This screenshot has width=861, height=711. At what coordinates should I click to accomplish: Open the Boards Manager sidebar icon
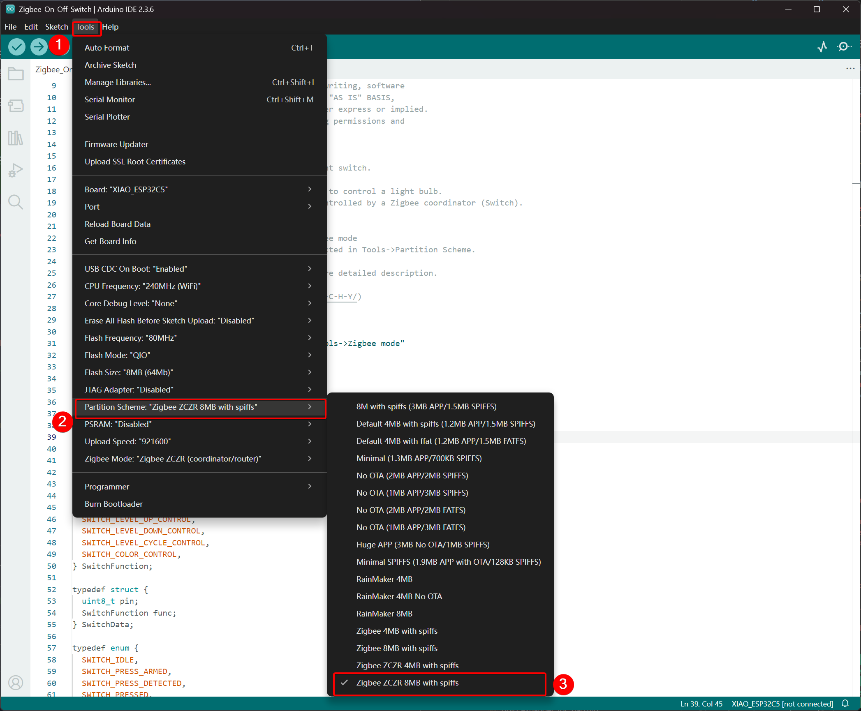point(16,106)
